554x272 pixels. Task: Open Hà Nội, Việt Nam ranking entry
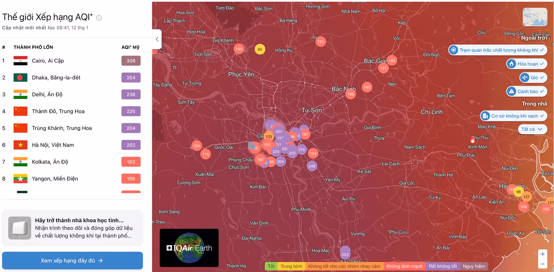click(72, 145)
